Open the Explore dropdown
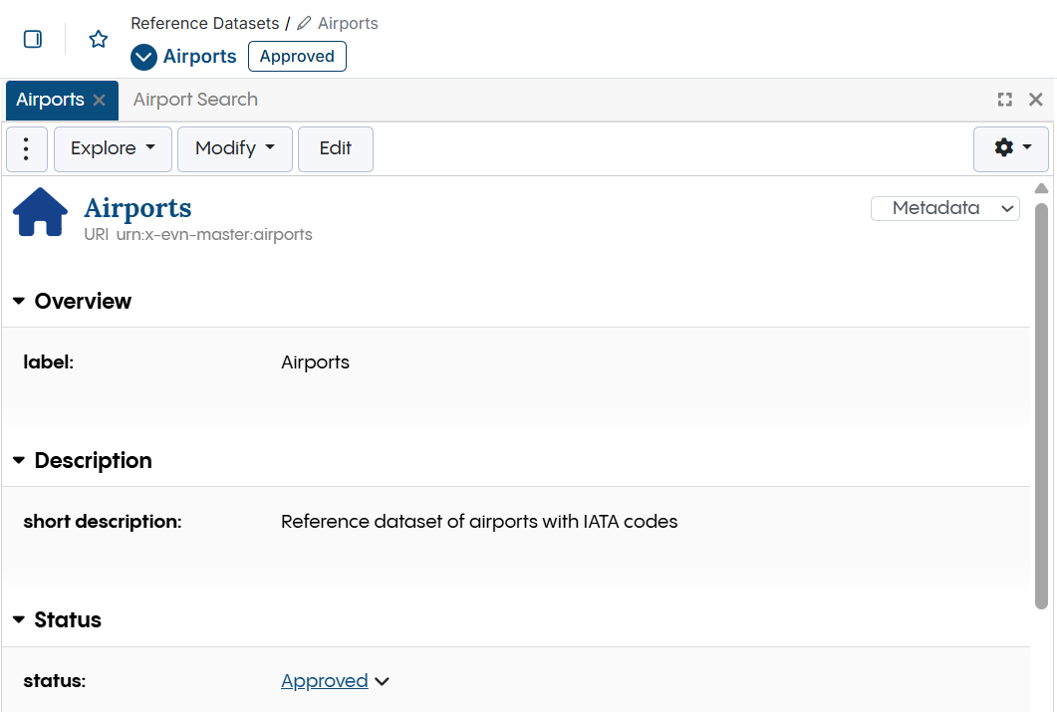1057x712 pixels. (x=113, y=148)
